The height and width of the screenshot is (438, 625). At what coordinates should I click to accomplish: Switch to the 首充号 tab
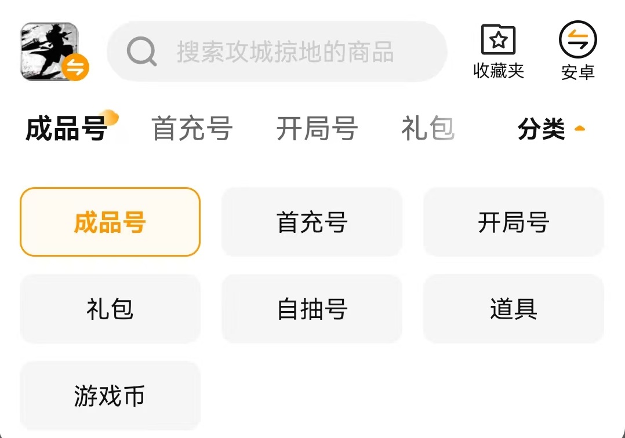[x=192, y=129]
